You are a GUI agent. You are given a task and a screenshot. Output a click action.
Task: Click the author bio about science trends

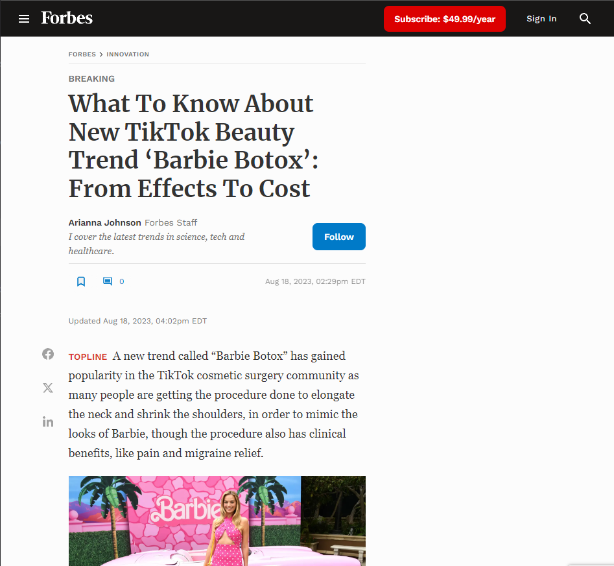pyautogui.click(x=157, y=244)
